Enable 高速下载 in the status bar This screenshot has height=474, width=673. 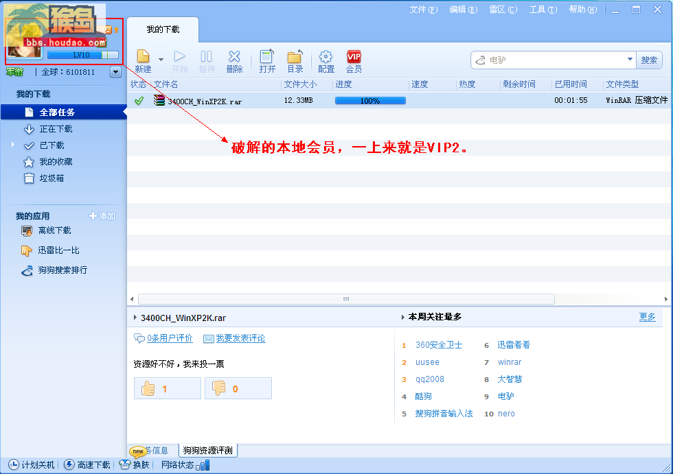[87, 465]
